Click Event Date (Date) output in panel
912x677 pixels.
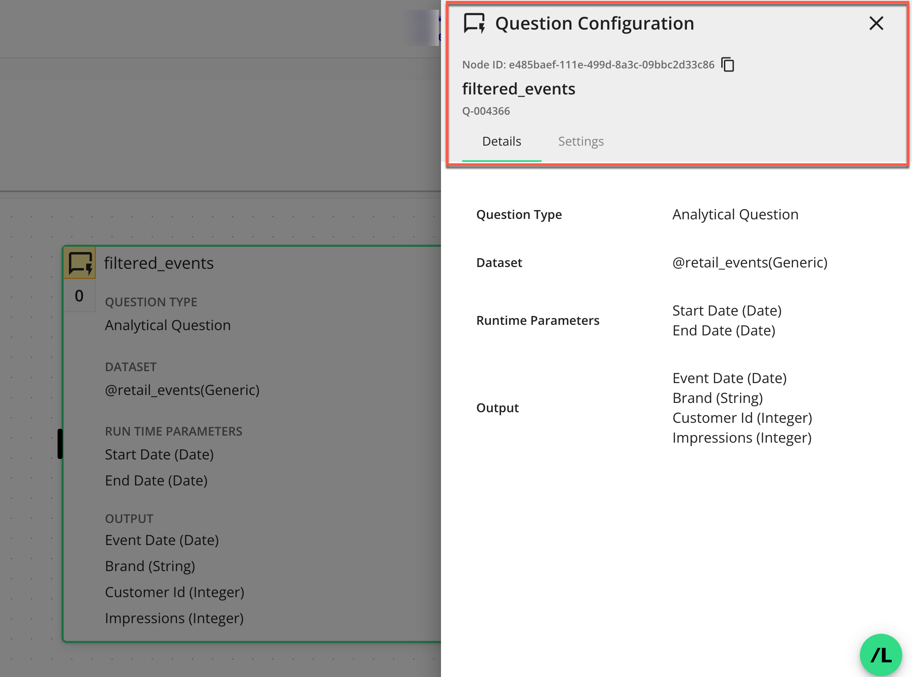pyautogui.click(x=729, y=378)
